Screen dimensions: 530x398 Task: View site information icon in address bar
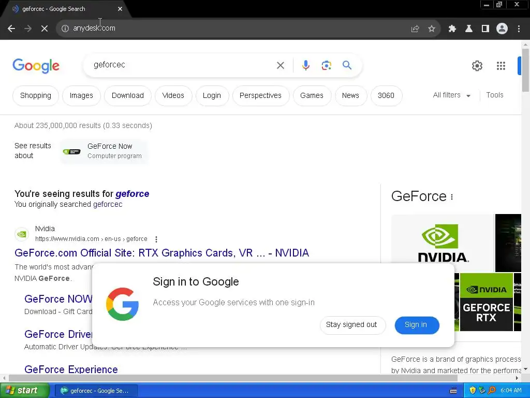click(x=65, y=29)
